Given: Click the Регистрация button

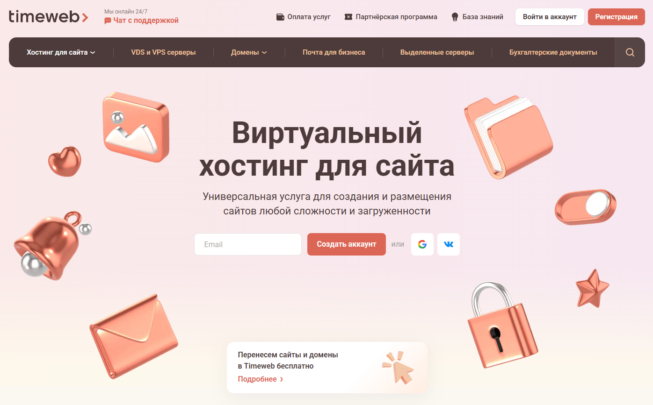Looking at the screenshot, I should (617, 17).
